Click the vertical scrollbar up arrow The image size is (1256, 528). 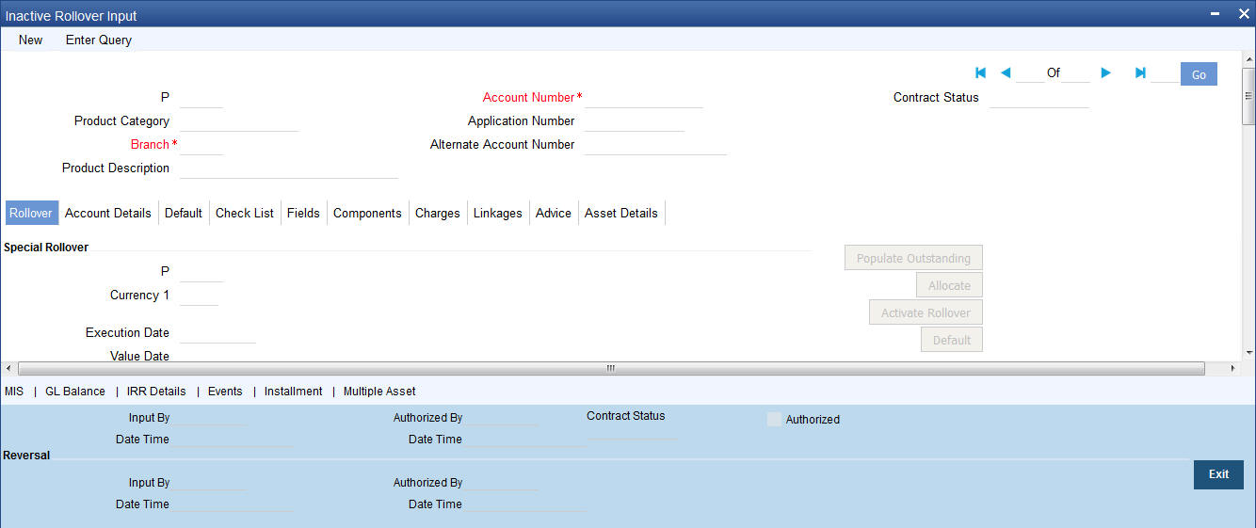tap(1249, 58)
